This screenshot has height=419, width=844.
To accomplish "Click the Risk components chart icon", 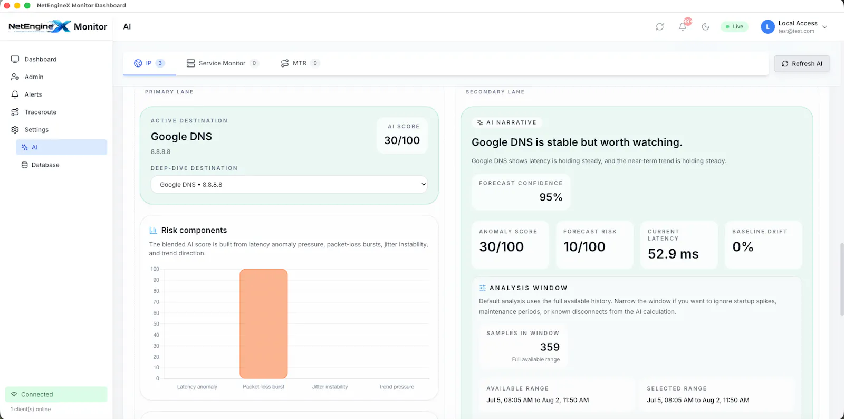I will 153,230.
